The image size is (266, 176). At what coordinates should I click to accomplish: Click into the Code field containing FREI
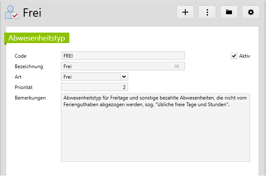pos(123,56)
